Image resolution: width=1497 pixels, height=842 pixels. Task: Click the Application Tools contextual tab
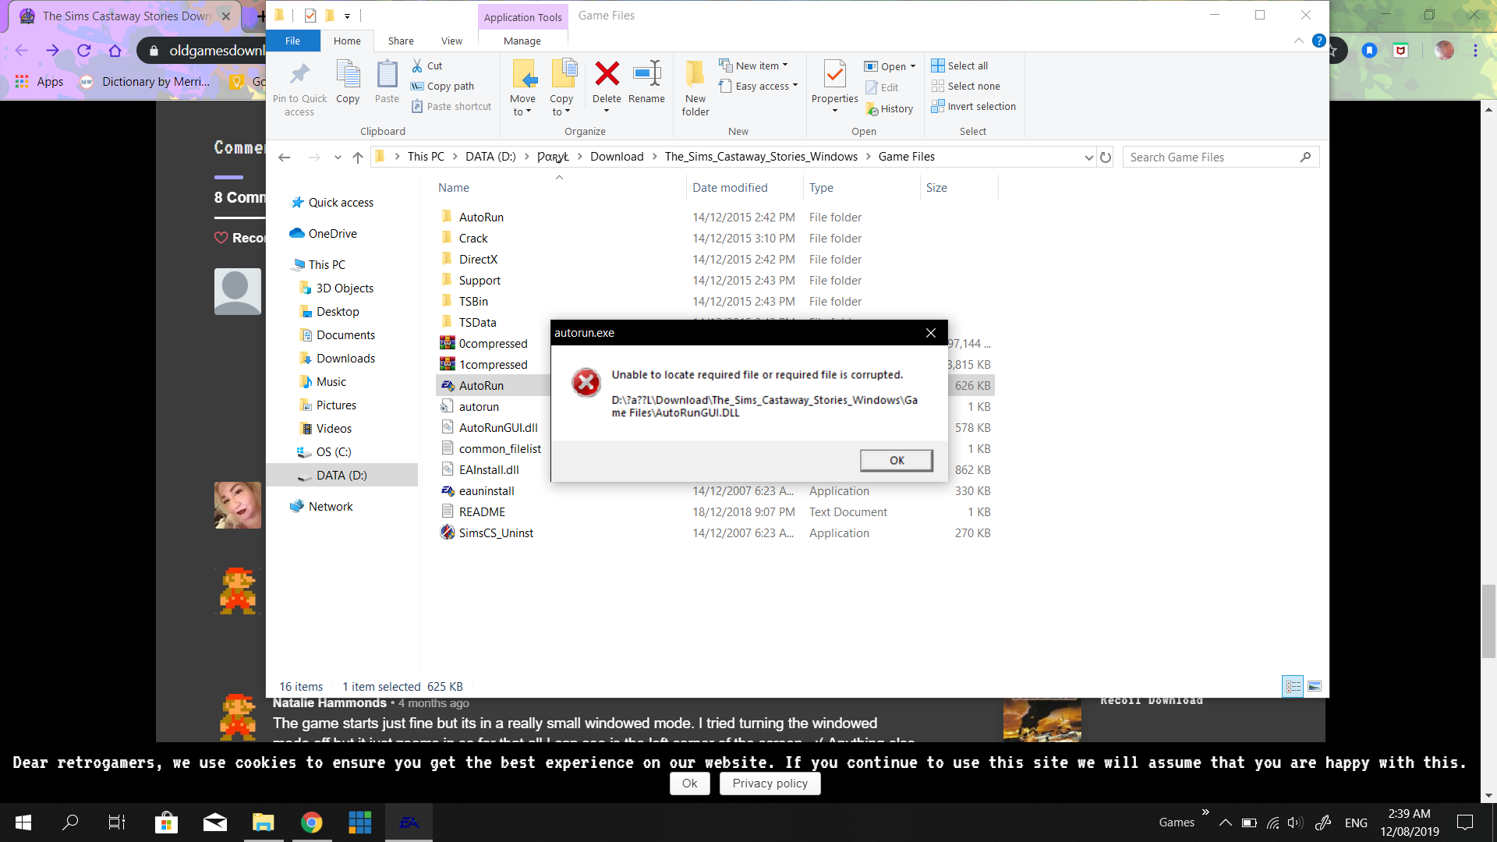pos(522,17)
